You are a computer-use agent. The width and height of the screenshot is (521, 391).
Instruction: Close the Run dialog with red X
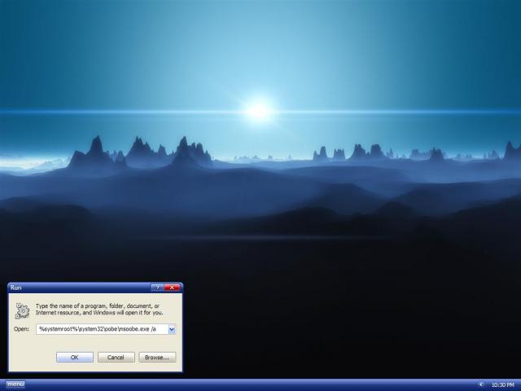click(172, 288)
